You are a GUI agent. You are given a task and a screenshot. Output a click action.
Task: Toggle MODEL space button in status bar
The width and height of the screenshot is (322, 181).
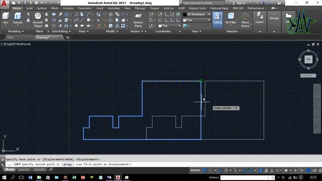[x=196, y=170]
